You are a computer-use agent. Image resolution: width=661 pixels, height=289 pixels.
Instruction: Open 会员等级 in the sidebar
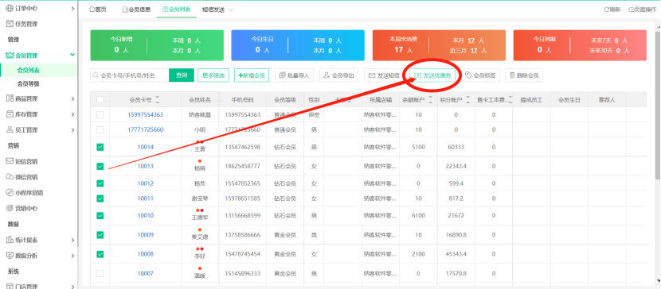tap(29, 84)
